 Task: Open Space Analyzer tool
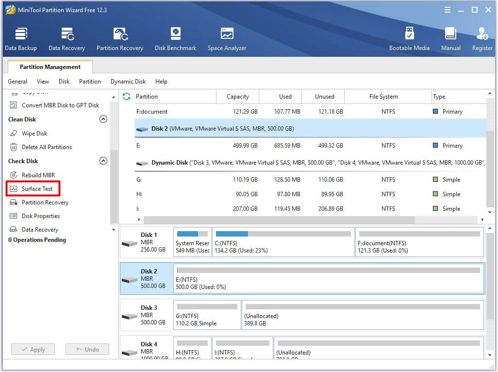tap(227, 34)
